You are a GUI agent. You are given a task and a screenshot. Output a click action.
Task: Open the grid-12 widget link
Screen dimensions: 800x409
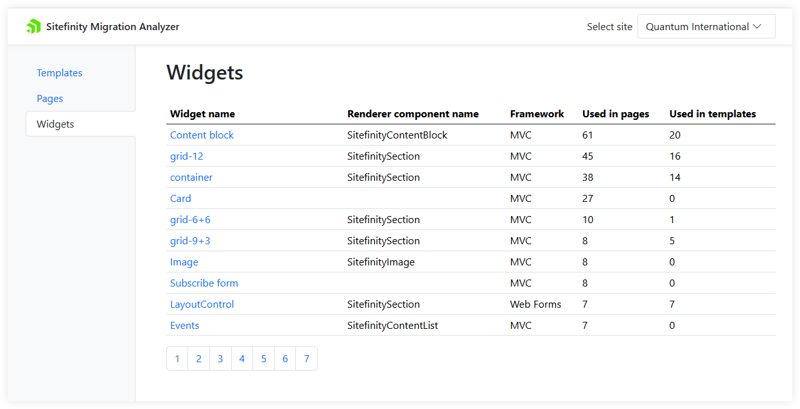point(187,156)
